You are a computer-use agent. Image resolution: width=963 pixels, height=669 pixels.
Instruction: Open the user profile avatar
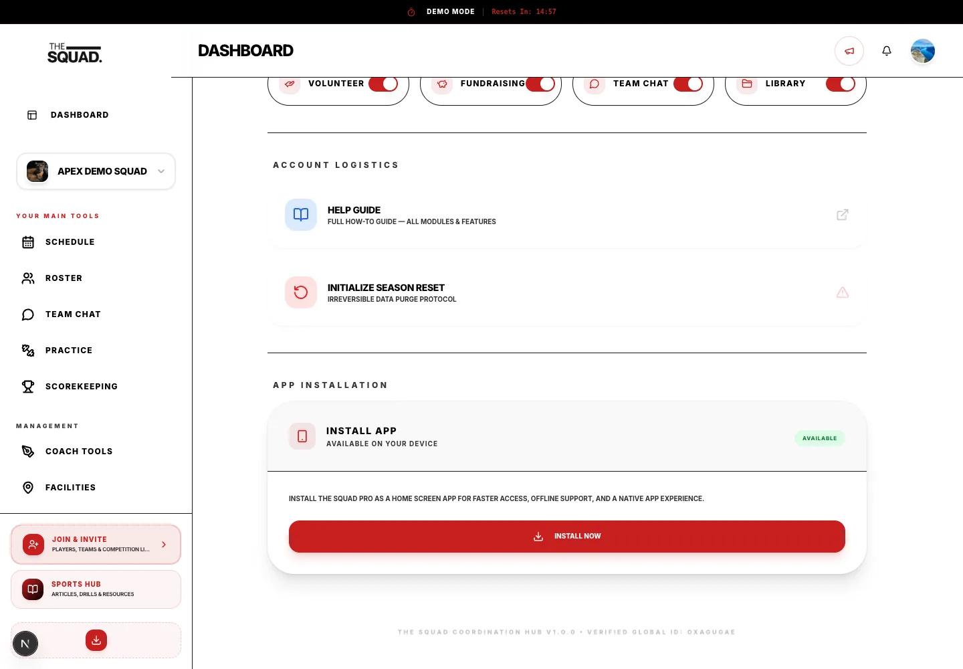coord(923,51)
